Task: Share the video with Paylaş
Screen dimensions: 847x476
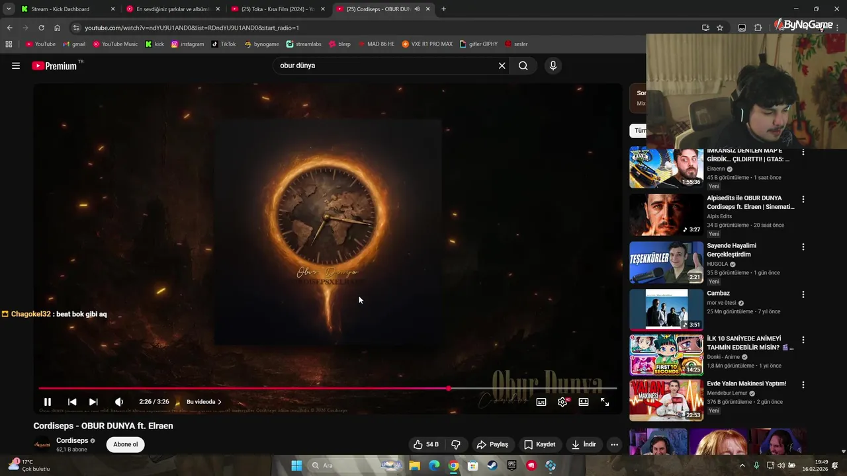Action: point(492,444)
